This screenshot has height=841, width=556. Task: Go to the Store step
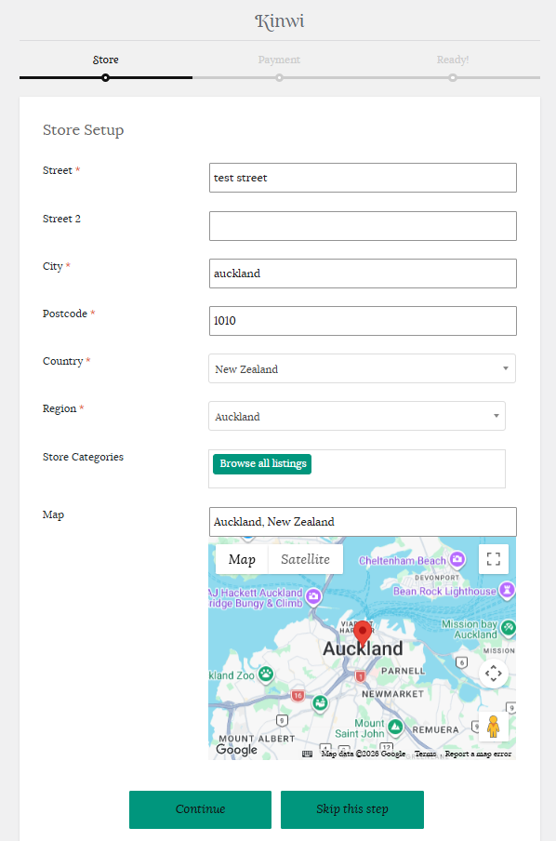coord(106,60)
